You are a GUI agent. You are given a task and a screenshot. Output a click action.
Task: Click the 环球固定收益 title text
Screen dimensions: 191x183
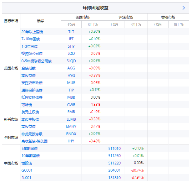pos(95,8)
